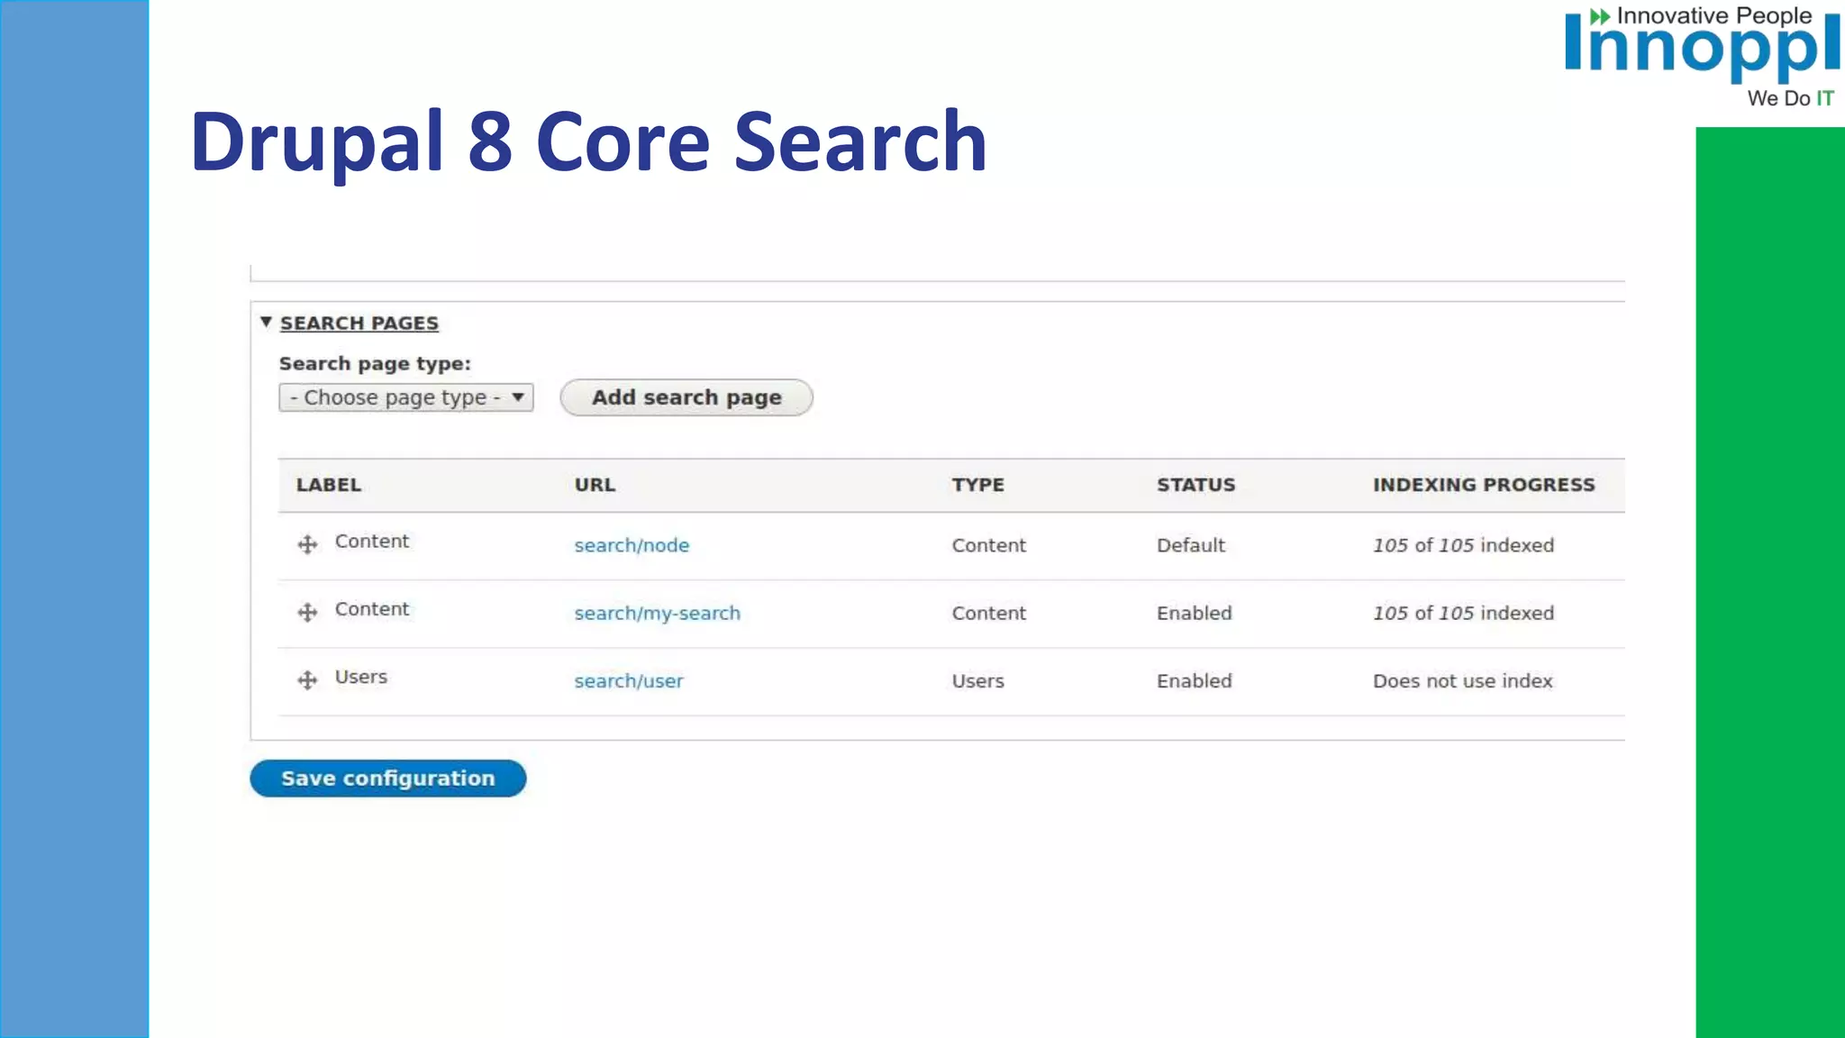Click the URL column header

tap(595, 485)
